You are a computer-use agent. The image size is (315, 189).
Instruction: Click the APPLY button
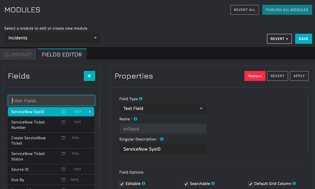click(x=299, y=76)
